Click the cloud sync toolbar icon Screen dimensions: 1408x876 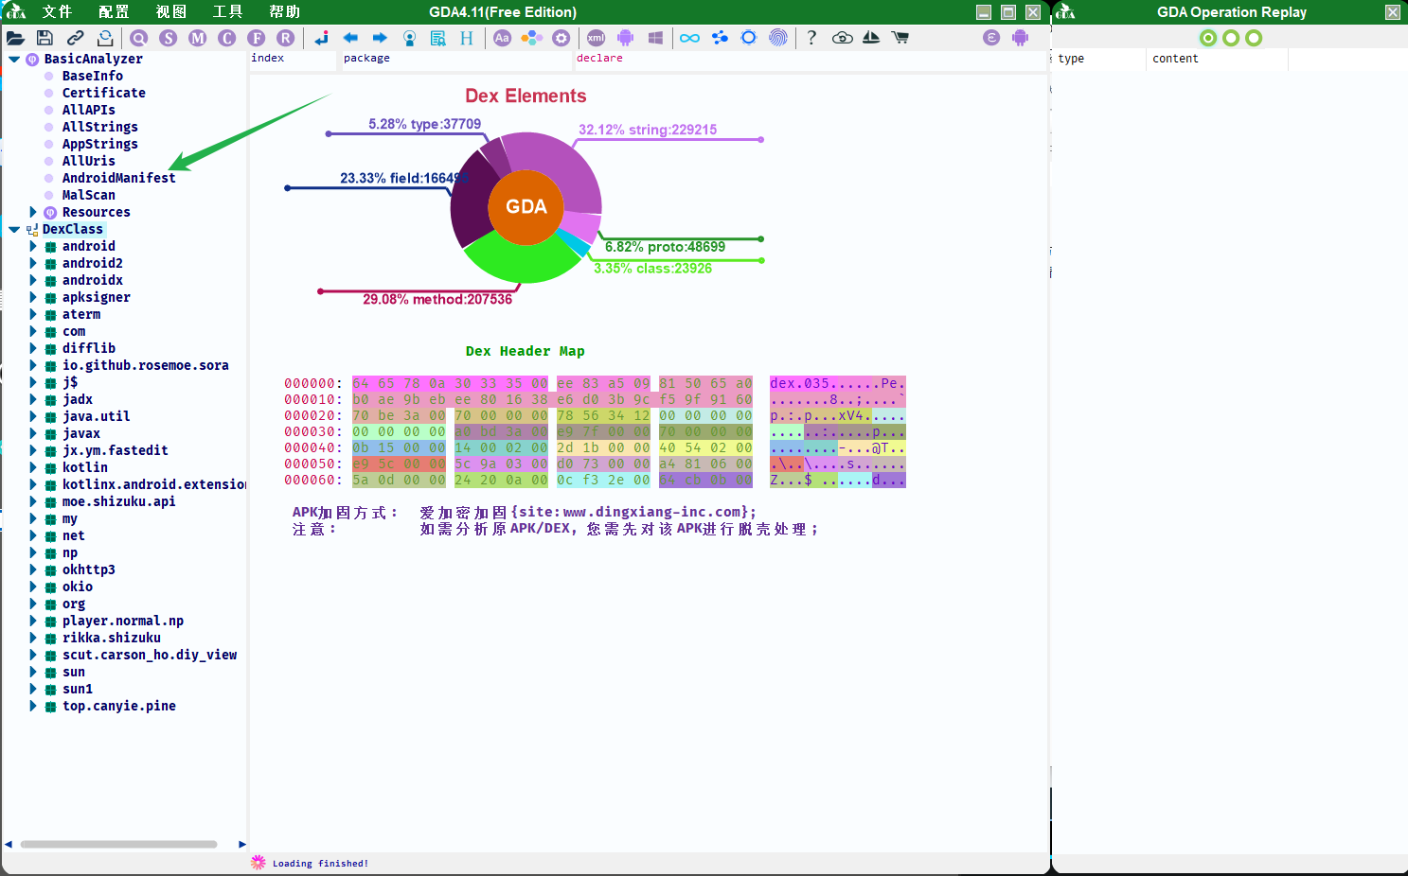[x=843, y=38]
